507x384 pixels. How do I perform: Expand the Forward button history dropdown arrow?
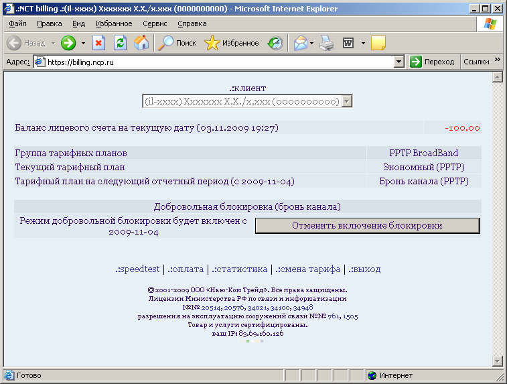pyautogui.click(x=83, y=43)
